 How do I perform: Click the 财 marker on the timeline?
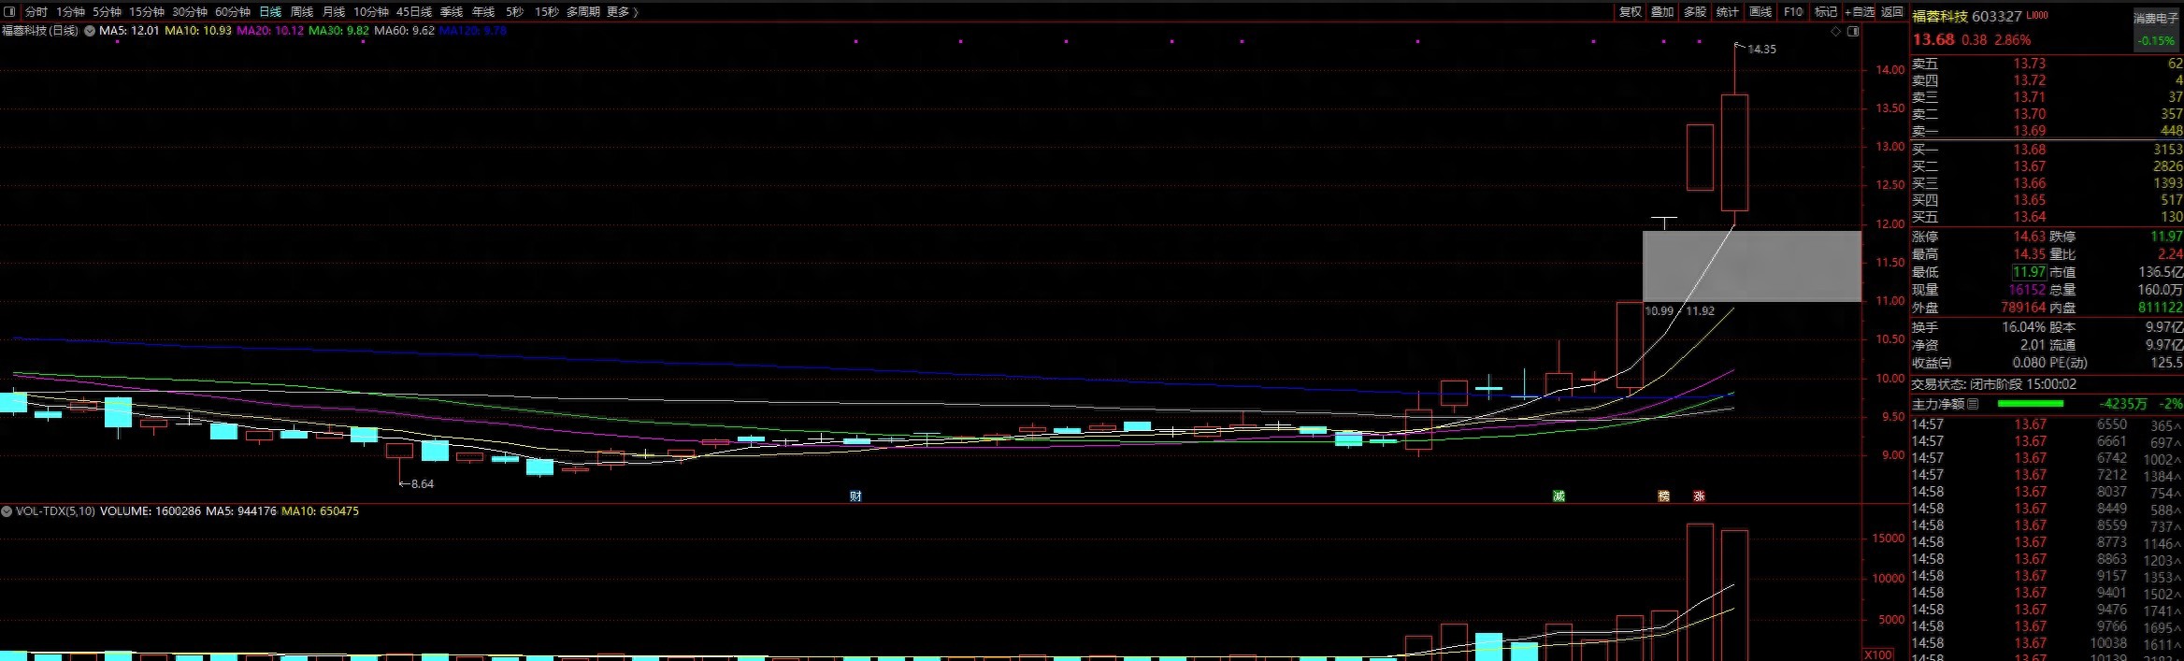(855, 496)
